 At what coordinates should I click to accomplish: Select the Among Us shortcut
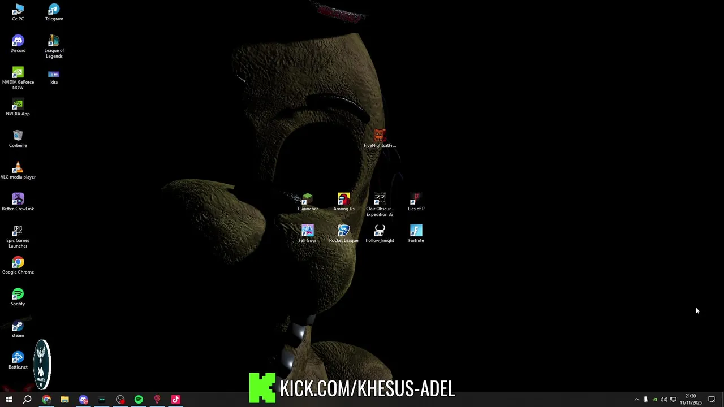pyautogui.click(x=343, y=202)
